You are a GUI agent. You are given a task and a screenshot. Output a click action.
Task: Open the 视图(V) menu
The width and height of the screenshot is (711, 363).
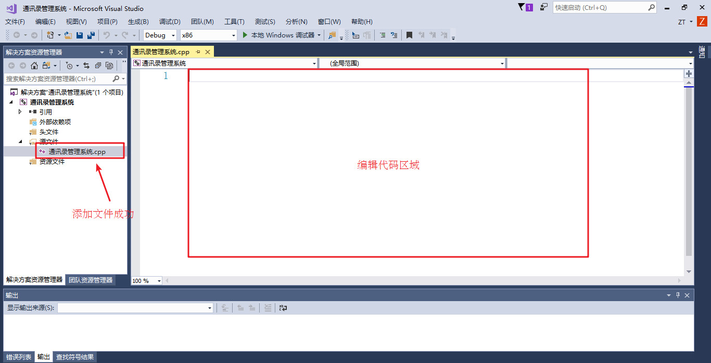click(77, 22)
